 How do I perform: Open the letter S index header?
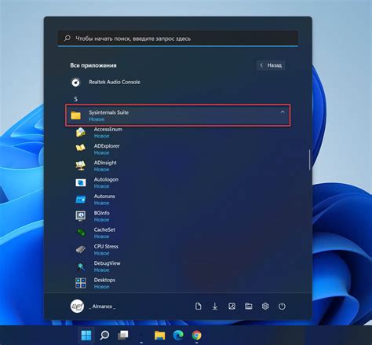[75, 99]
